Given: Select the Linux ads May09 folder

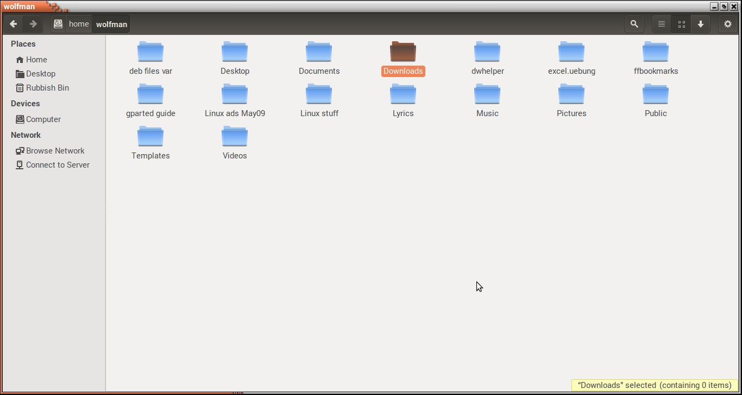Looking at the screenshot, I should click(235, 94).
